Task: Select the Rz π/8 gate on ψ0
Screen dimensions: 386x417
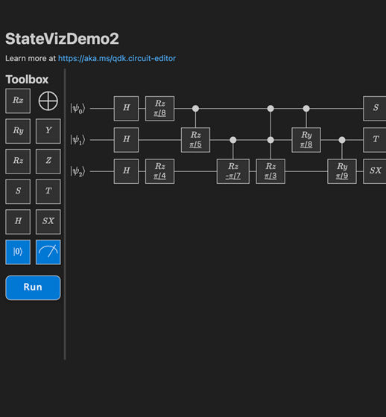Action: point(159,109)
